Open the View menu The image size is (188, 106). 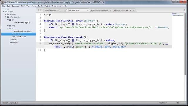coord(28,6)
